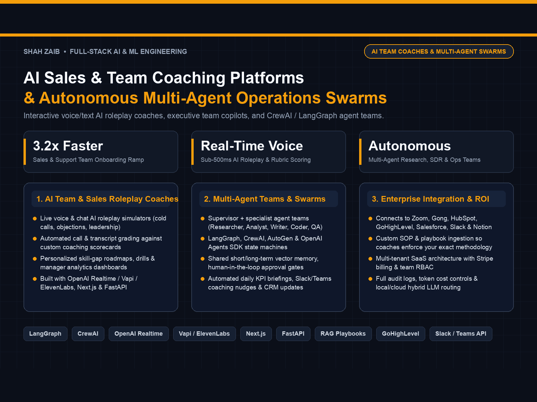Click the GoHighLevel tag chip
The height and width of the screenshot is (402, 537).
coord(401,334)
